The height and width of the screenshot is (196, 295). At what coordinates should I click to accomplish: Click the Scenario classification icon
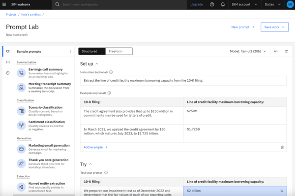[x=21, y=111]
